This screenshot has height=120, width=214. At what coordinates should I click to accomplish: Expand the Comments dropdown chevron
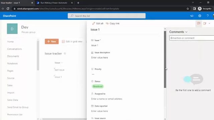(186, 32)
